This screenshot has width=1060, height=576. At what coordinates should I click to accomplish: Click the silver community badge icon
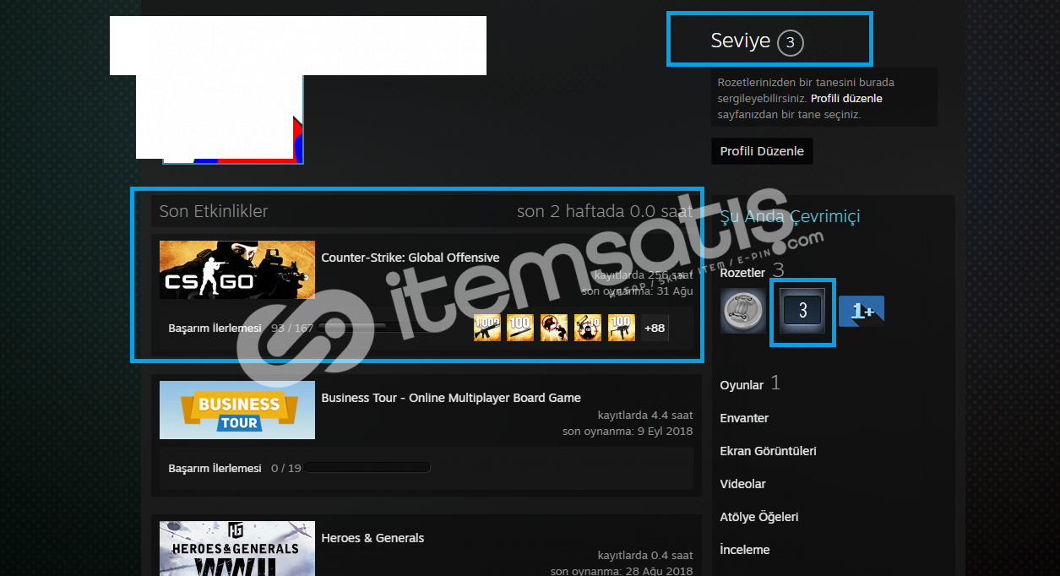(x=743, y=311)
